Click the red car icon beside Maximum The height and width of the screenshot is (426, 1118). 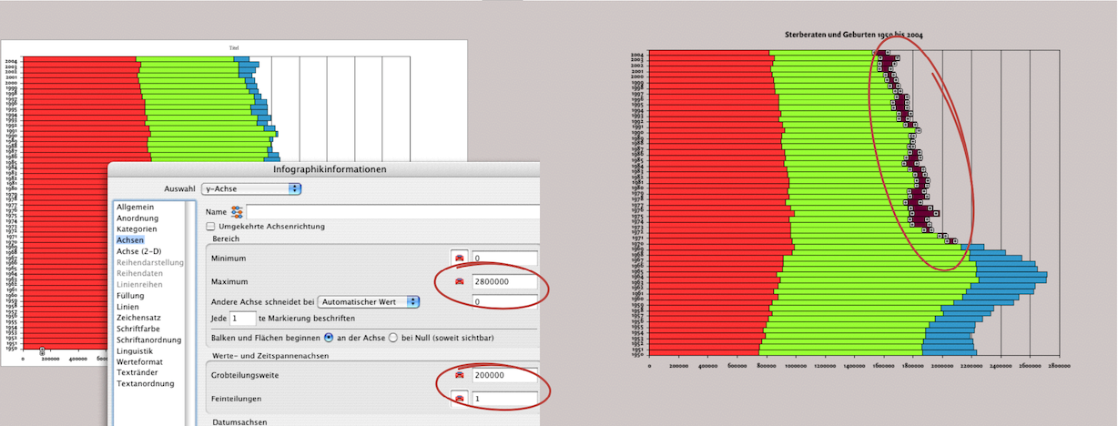(x=460, y=282)
